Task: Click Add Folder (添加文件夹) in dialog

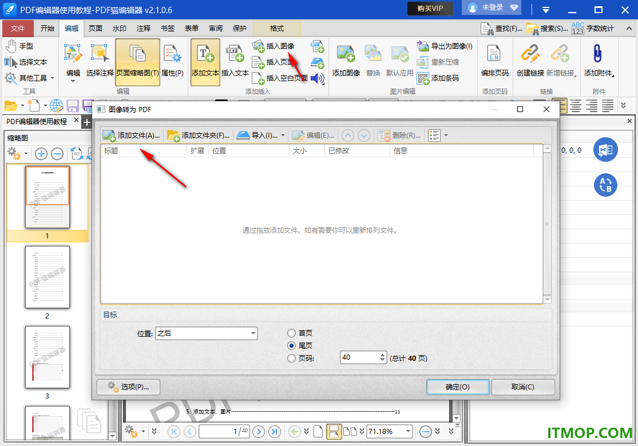Action: (x=199, y=136)
